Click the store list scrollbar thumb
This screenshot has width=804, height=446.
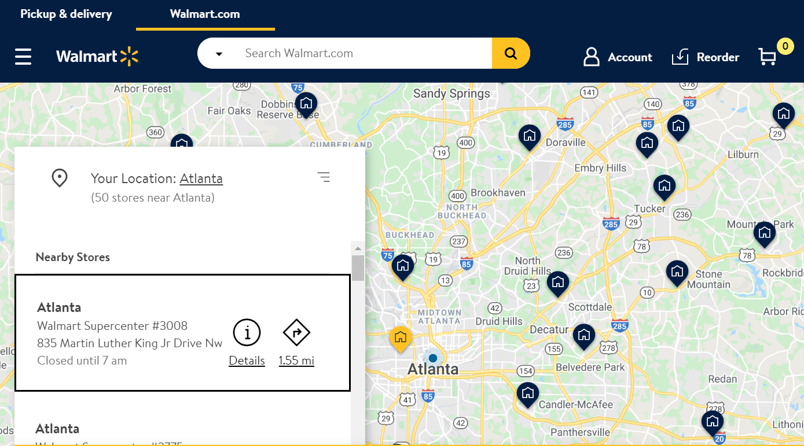[x=358, y=268]
